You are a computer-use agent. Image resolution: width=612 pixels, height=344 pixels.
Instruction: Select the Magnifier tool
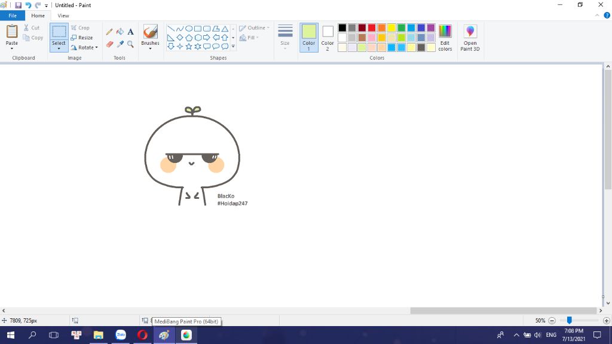click(130, 44)
